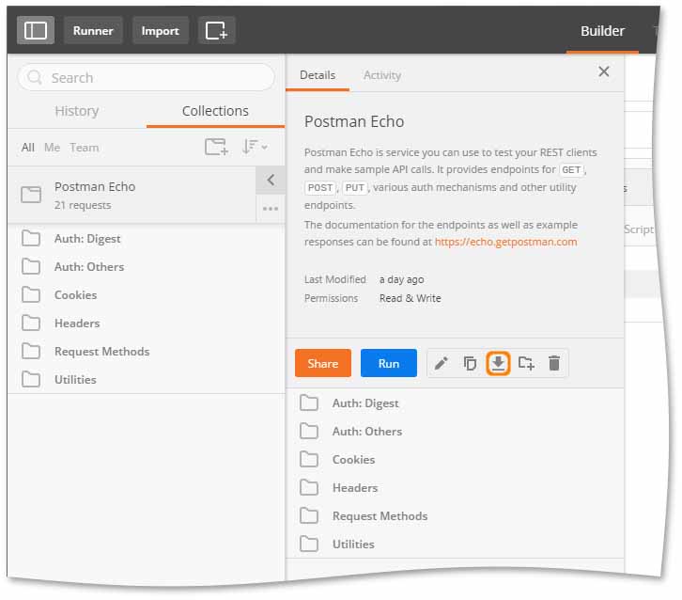682x600 pixels.
Task: Click the new window icon in header
Action: (x=216, y=30)
